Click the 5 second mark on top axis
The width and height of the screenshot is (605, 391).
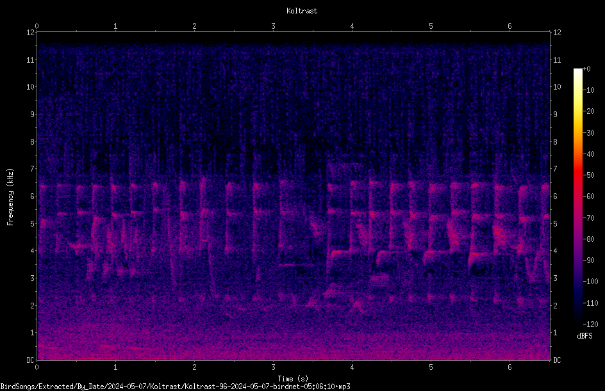click(431, 26)
